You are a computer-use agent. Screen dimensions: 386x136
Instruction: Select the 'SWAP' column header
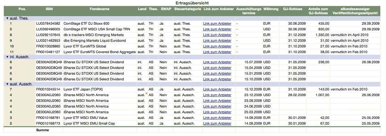(166, 9)
